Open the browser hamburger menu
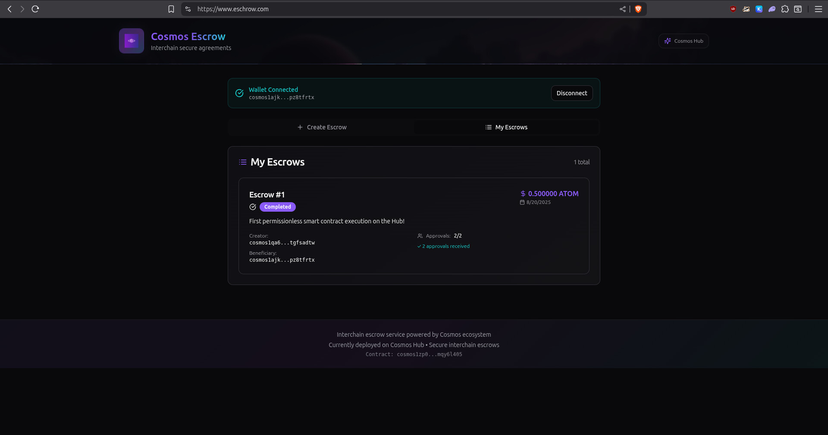Image resolution: width=828 pixels, height=435 pixels. coord(818,9)
